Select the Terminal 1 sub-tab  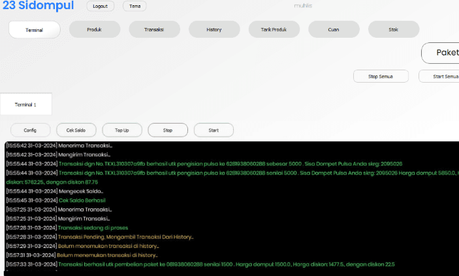coord(26,104)
